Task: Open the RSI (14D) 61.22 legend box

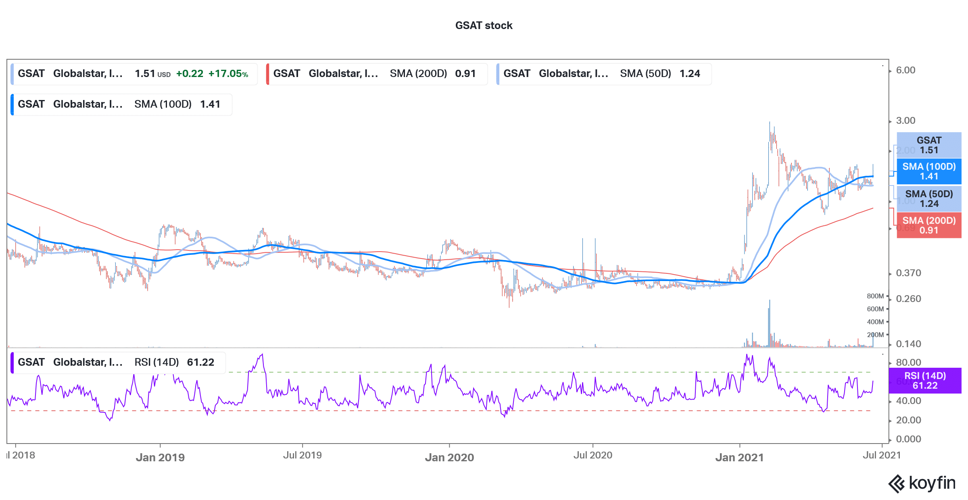Action: point(118,362)
